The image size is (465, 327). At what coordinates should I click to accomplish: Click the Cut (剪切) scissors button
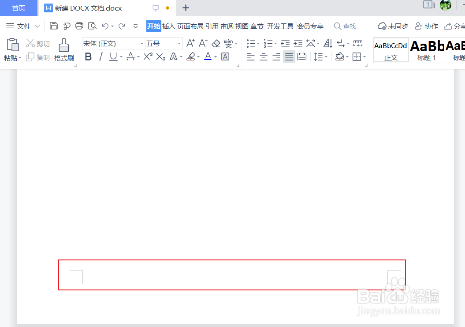(37, 43)
